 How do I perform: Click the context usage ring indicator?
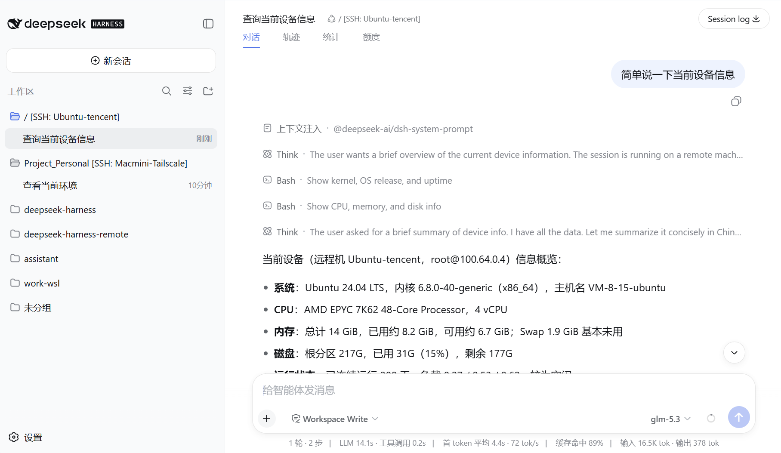coord(711,418)
